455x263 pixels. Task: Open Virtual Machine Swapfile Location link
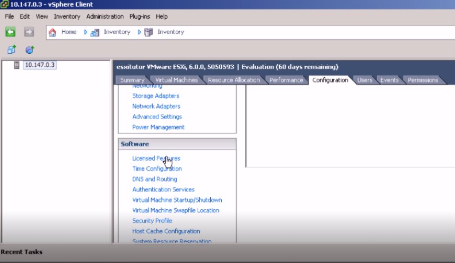pos(176,210)
